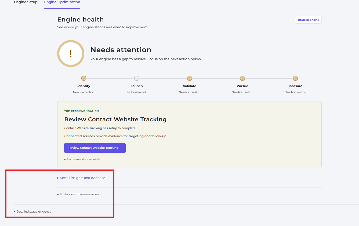
Task: Click the Identify stage label
Action: (84, 86)
